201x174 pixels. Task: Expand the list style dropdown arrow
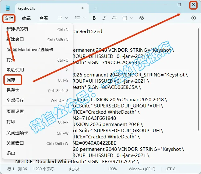[x=84, y=18]
